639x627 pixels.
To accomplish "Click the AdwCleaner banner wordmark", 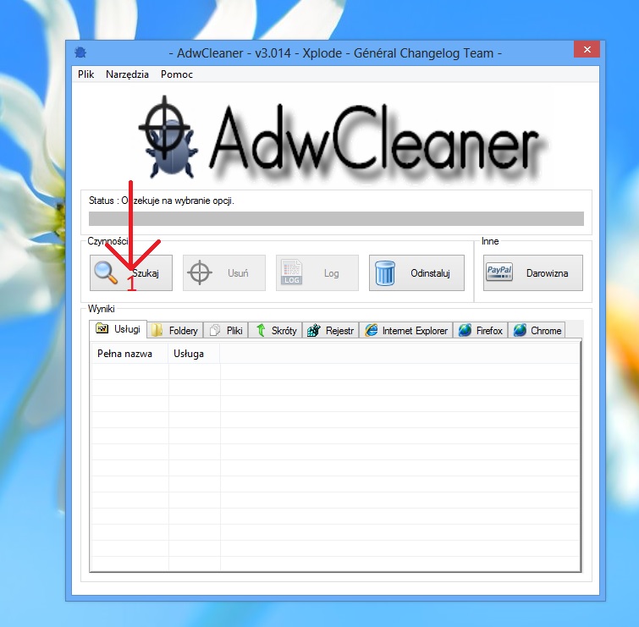I will 375,140.
